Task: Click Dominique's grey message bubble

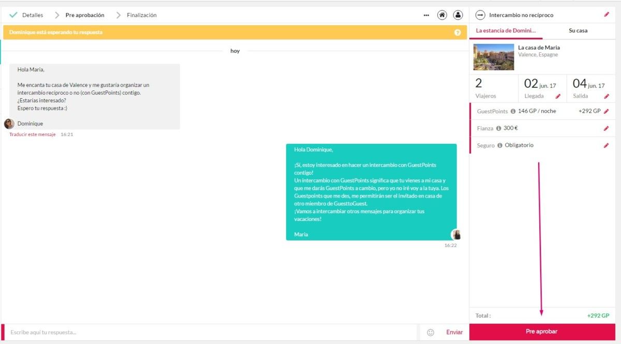Action: point(95,96)
